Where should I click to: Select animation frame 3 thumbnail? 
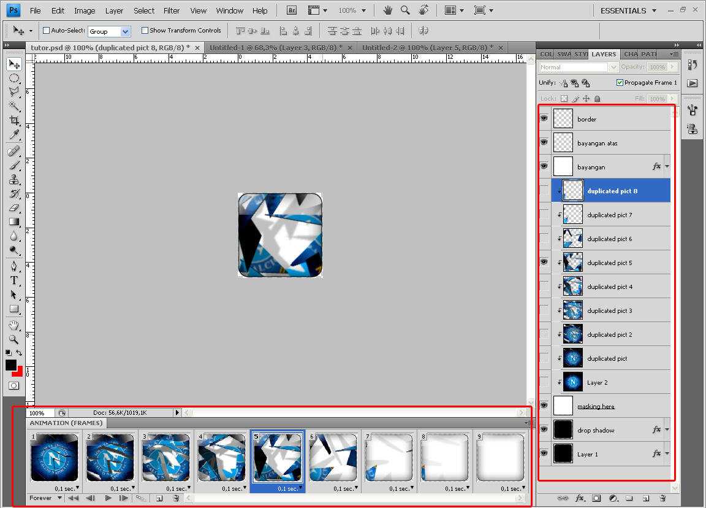pyautogui.click(x=165, y=458)
